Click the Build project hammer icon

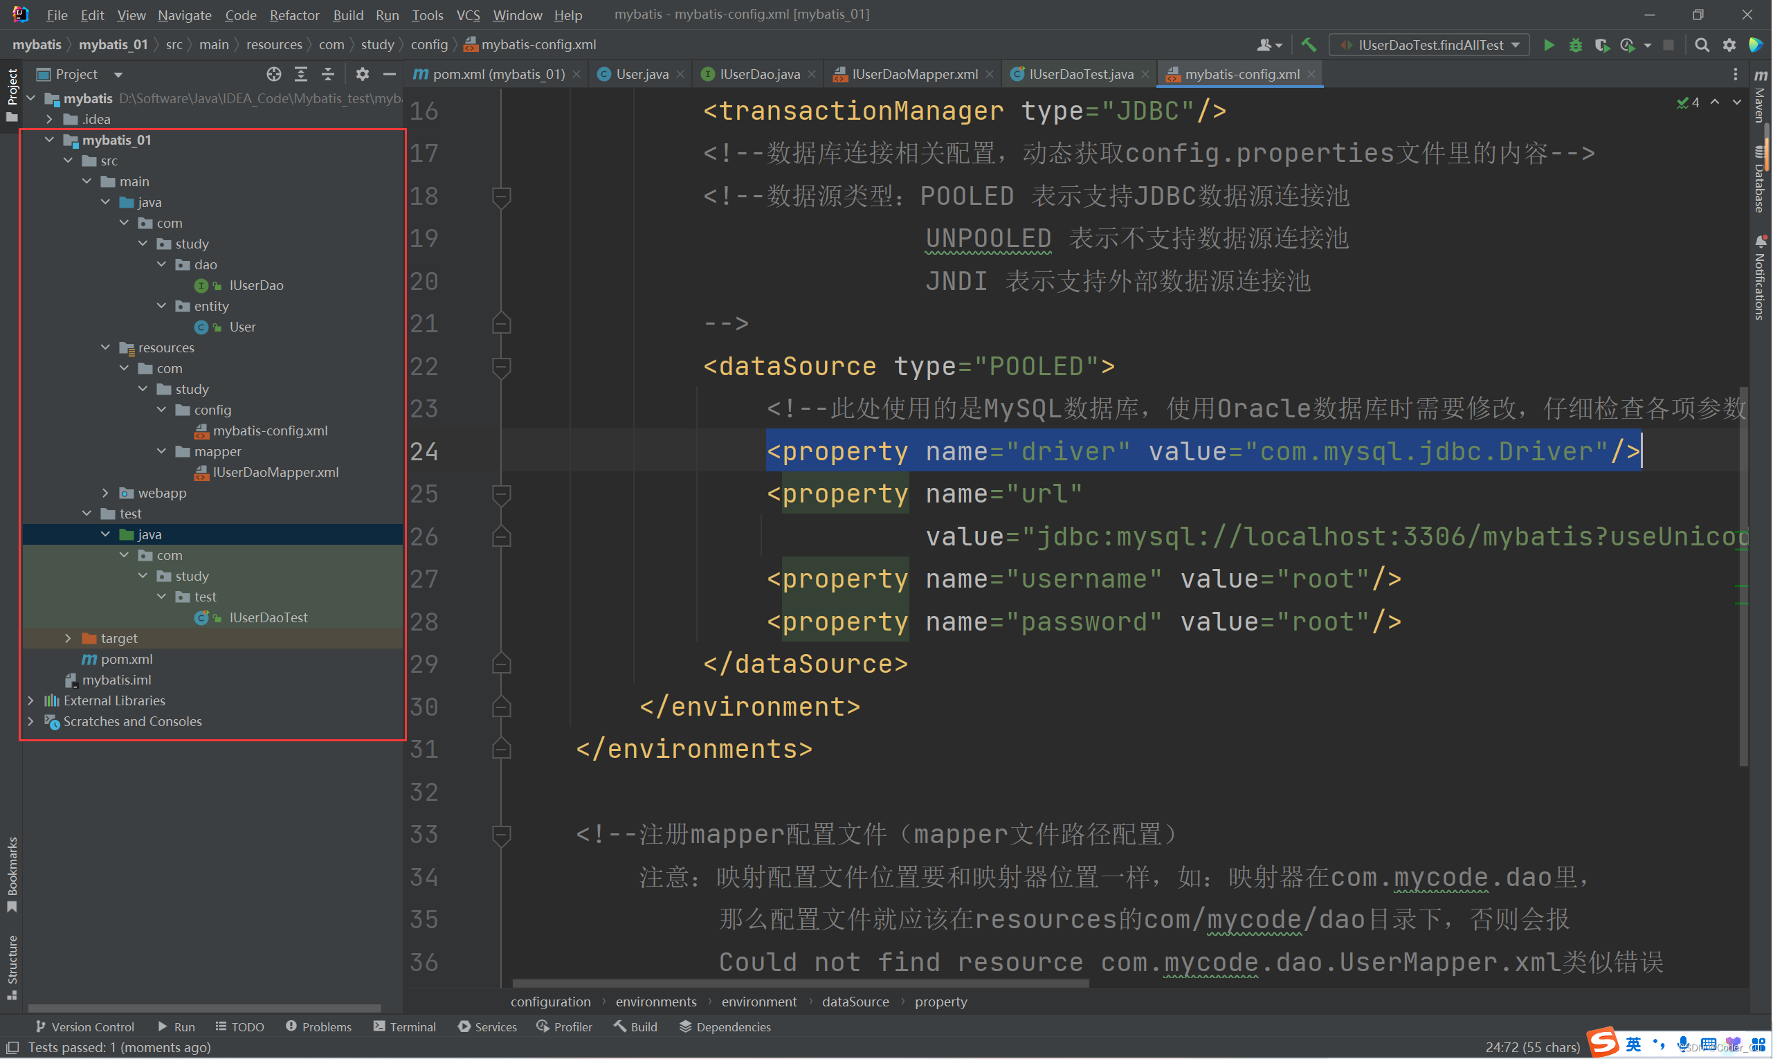tap(1308, 45)
